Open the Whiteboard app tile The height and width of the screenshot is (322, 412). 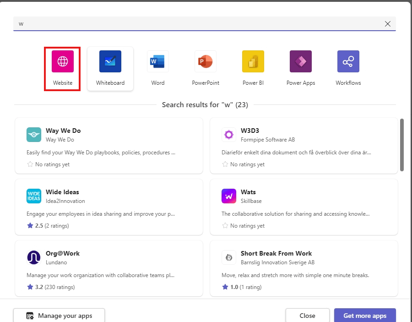[110, 69]
